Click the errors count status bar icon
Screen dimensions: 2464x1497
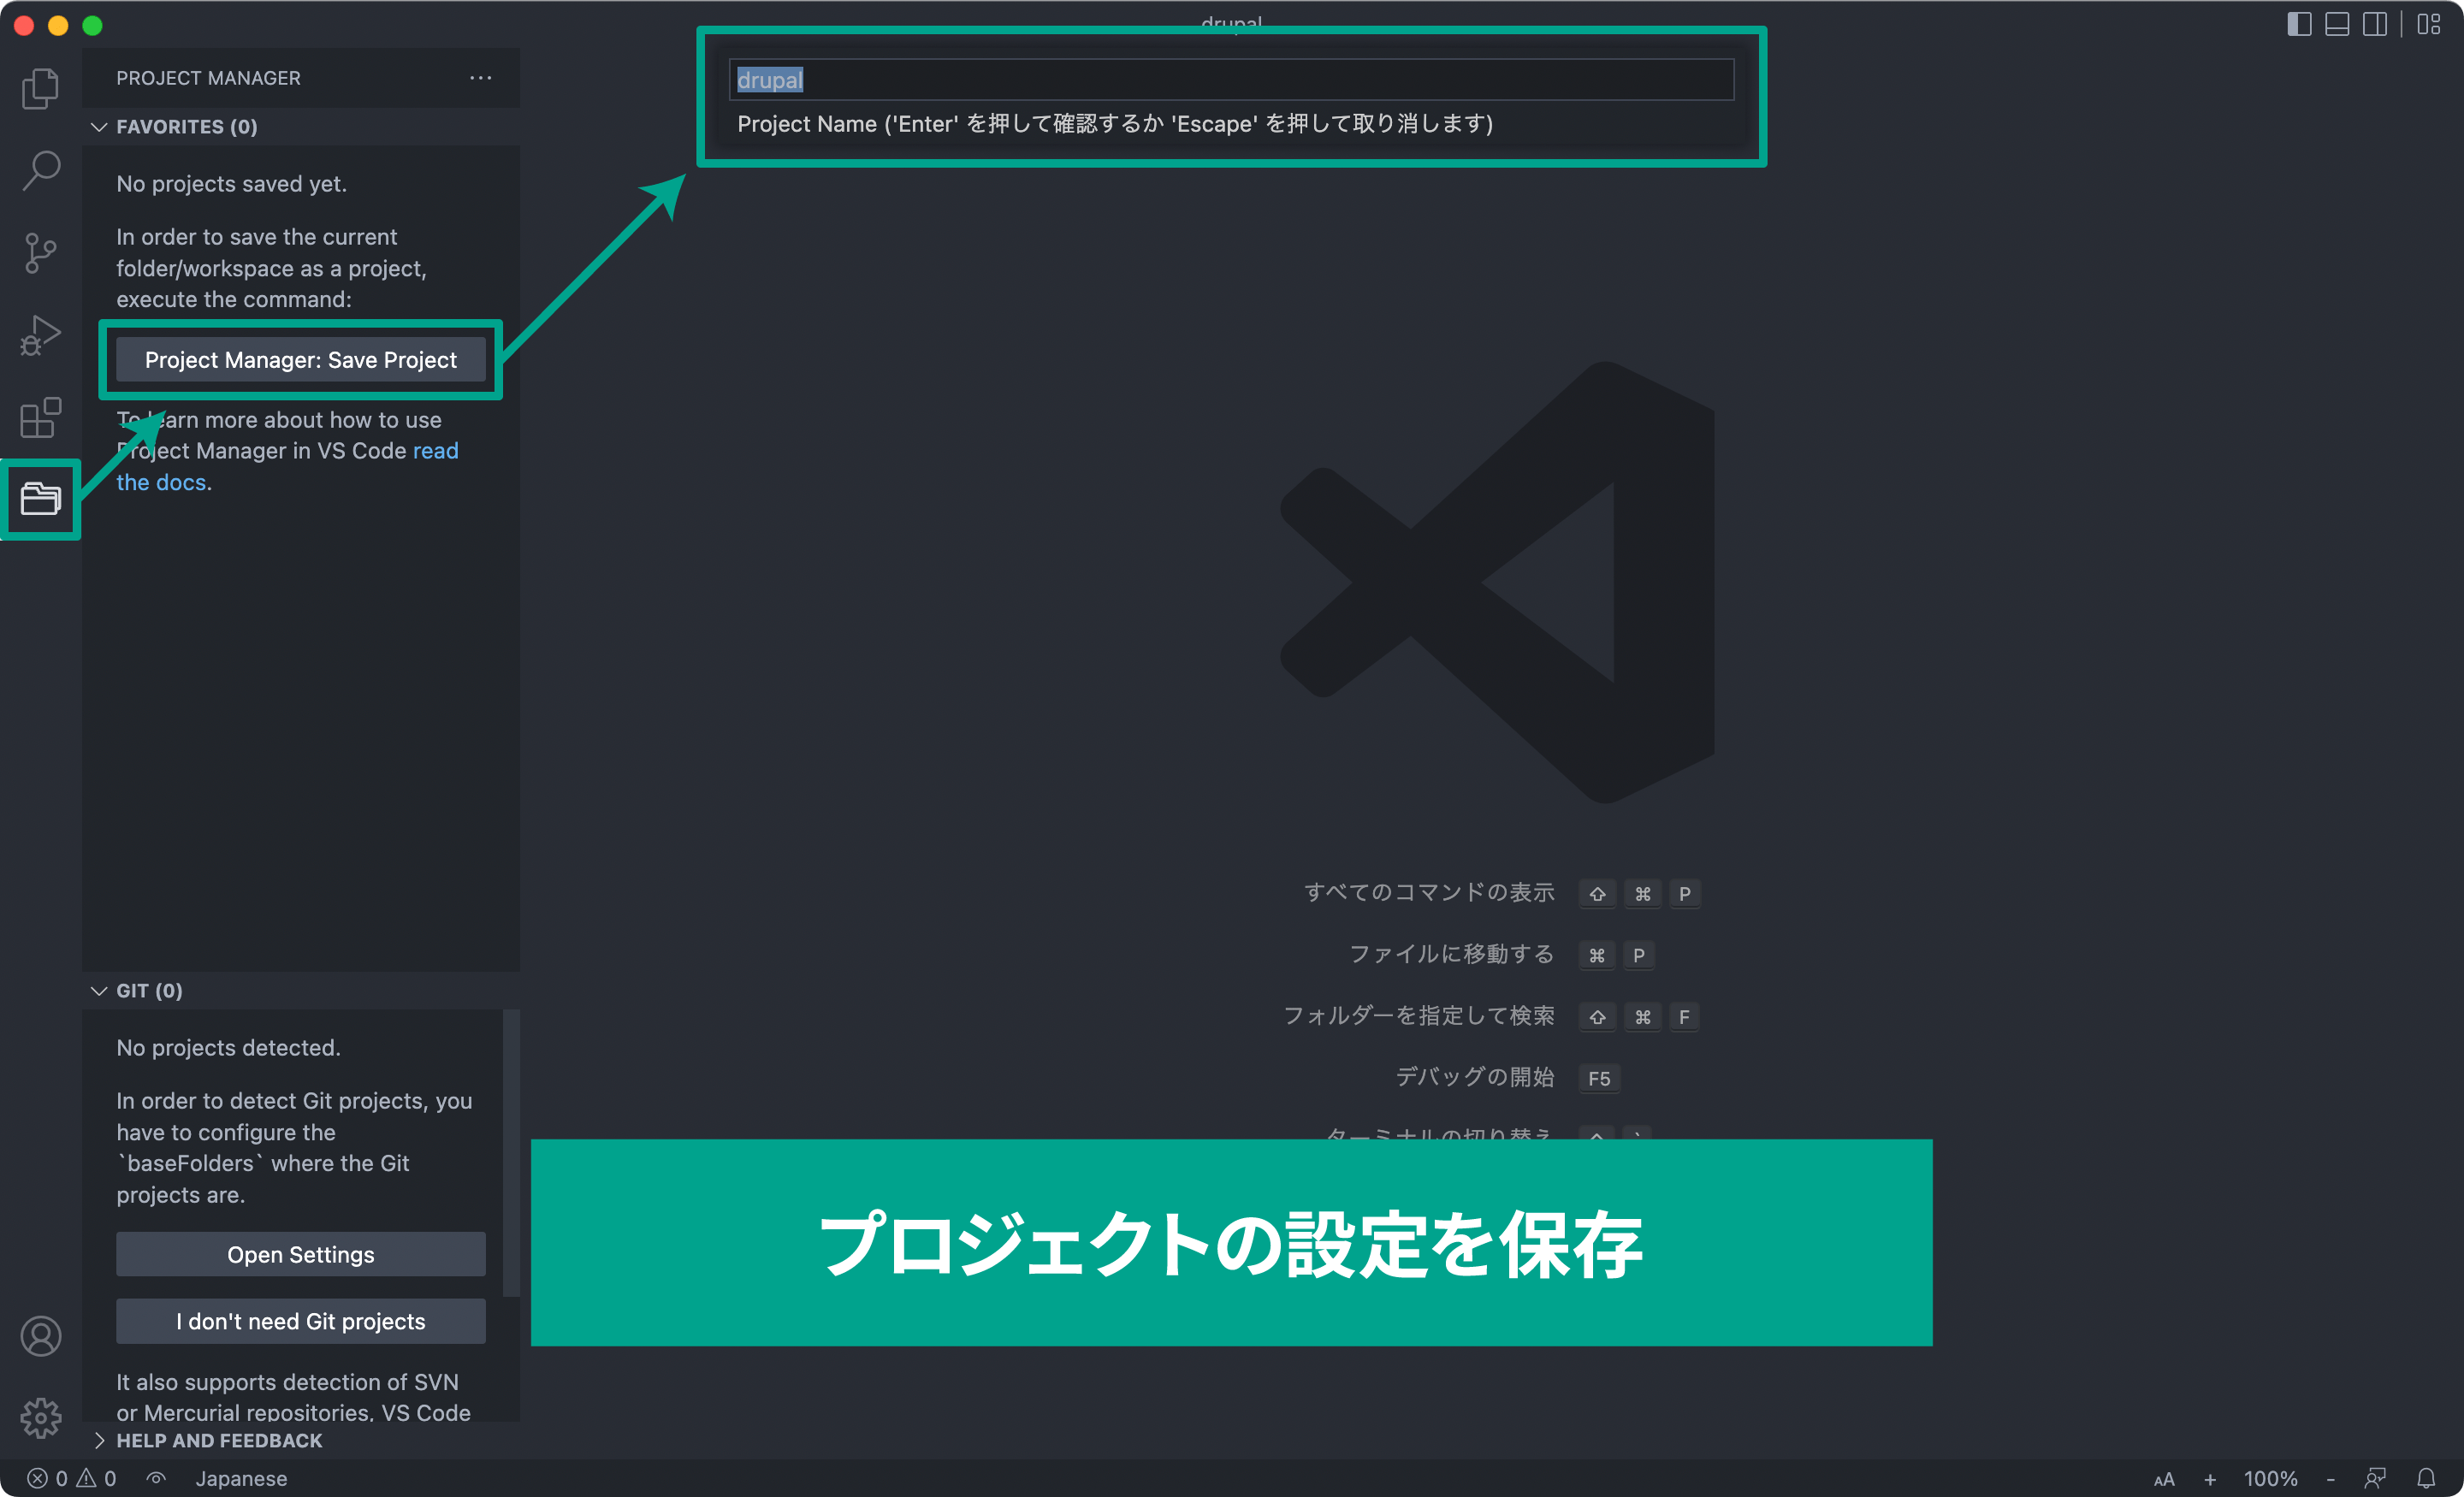47,1478
